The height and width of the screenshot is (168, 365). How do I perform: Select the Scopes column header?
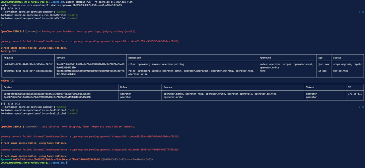click(x=168, y=87)
